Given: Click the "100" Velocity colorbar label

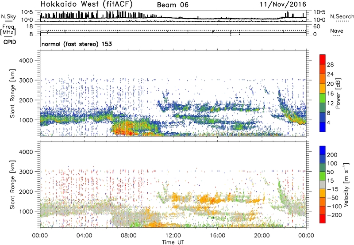Looking at the screenshot, I should [332, 163].
